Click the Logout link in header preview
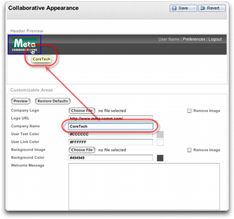The height and width of the screenshot is (219, 234). point(215,39)
